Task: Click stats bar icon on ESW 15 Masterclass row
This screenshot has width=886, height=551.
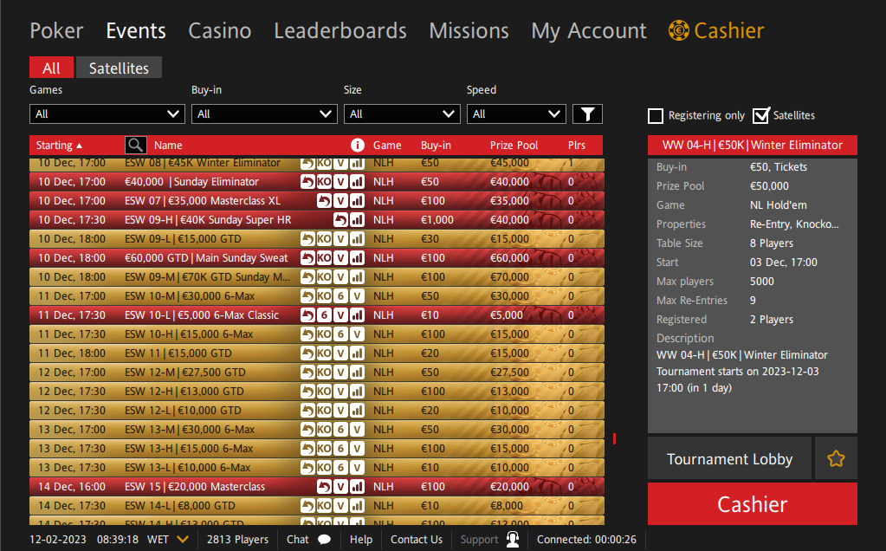Action: 357,487
